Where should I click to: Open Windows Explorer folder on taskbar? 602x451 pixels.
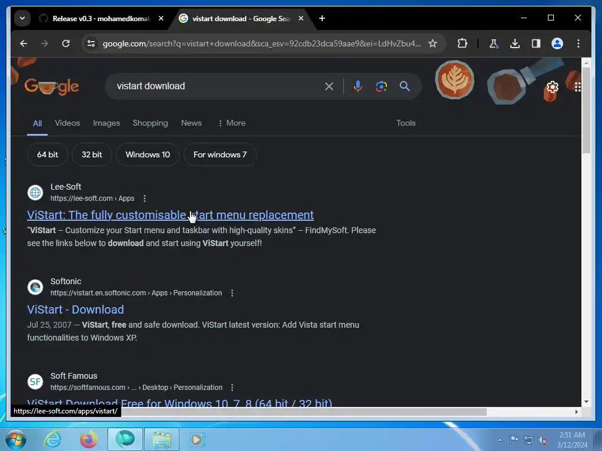(162, 439)
